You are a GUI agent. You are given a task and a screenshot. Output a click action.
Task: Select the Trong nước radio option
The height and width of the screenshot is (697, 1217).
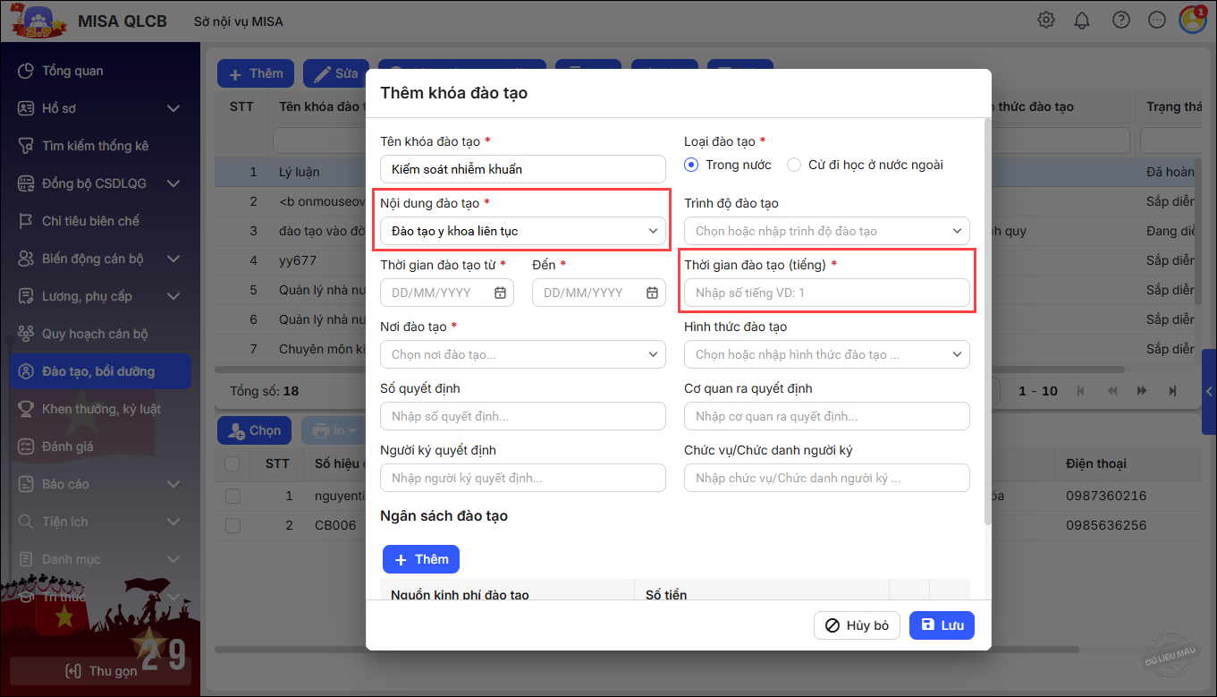[691, 165]
